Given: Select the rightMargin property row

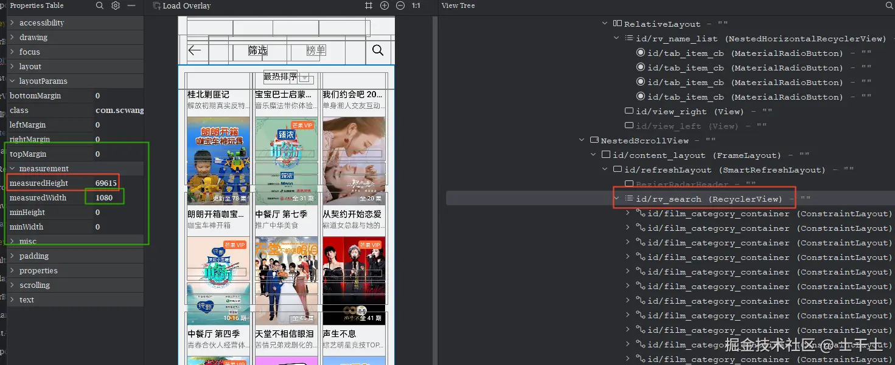Looking at the screenshot, I should point(75,139).
